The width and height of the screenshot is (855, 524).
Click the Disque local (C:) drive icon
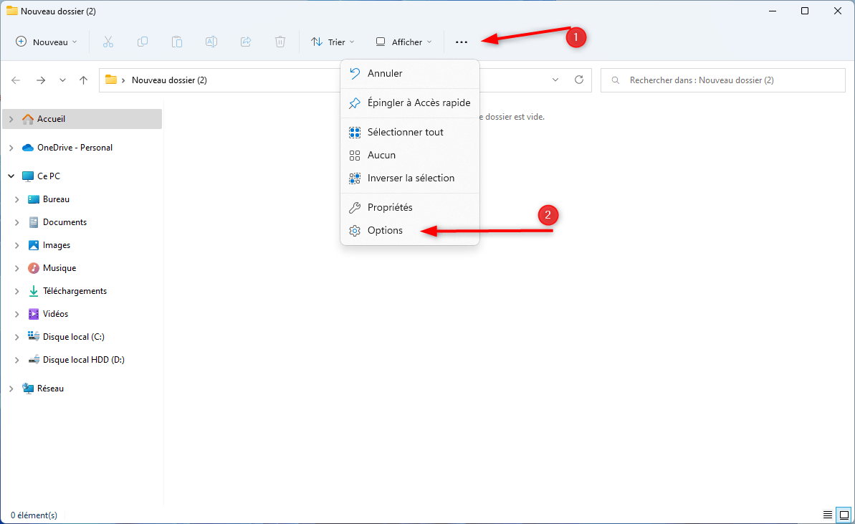click(34, 336)
